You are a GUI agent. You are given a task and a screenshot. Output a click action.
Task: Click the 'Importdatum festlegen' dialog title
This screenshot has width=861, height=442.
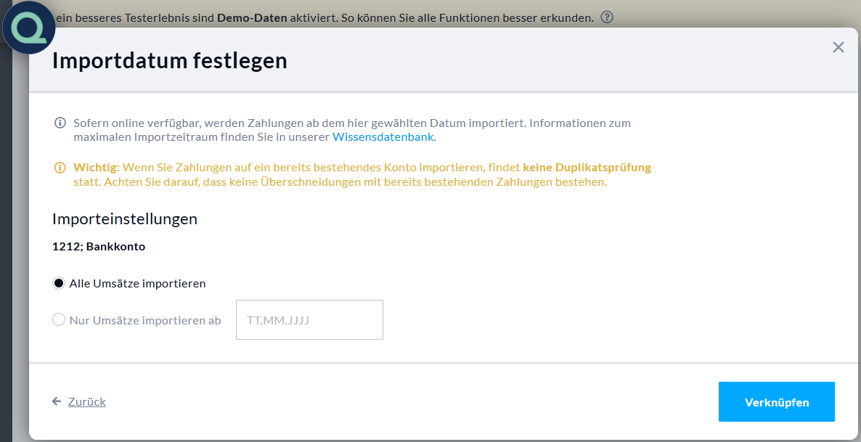170,60
